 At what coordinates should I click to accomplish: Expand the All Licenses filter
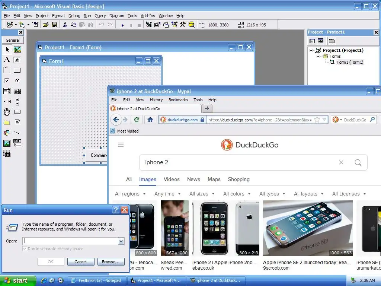(349, 194)
